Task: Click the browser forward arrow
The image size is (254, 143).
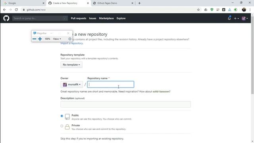Action: click(x=10, y=10)
